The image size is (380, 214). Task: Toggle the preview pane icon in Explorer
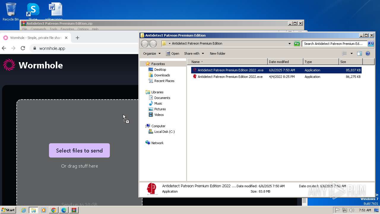[359, 53]
